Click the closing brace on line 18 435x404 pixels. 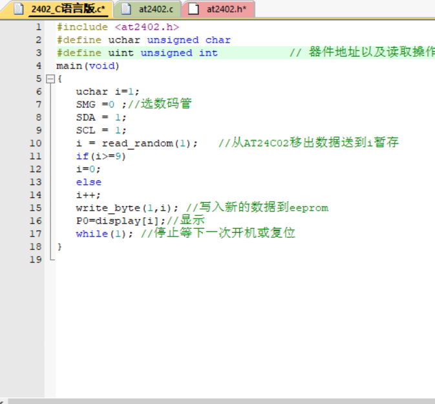coord(59,247)
